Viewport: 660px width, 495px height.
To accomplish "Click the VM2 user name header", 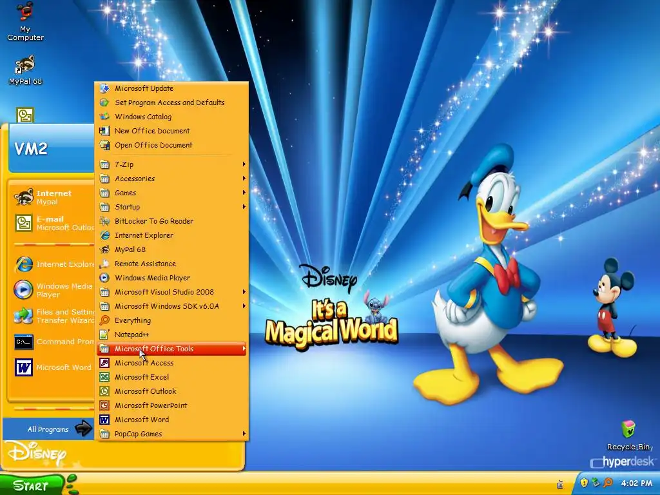I will (31, 149).
